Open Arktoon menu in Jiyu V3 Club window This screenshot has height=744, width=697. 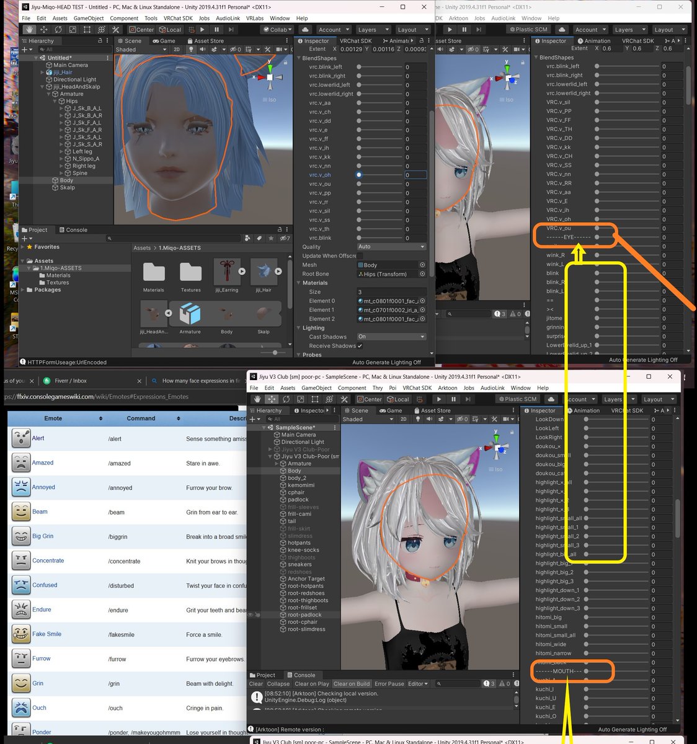point(448,388)
